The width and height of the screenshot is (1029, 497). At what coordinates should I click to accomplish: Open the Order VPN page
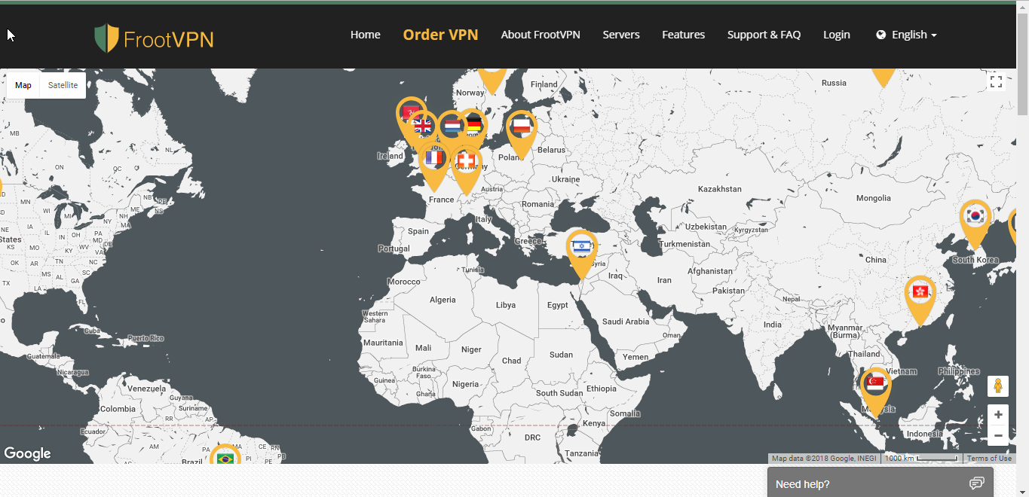point(440,35)
